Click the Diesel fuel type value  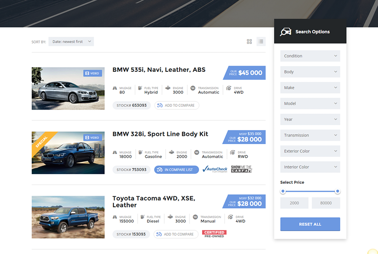click(153, 221)
